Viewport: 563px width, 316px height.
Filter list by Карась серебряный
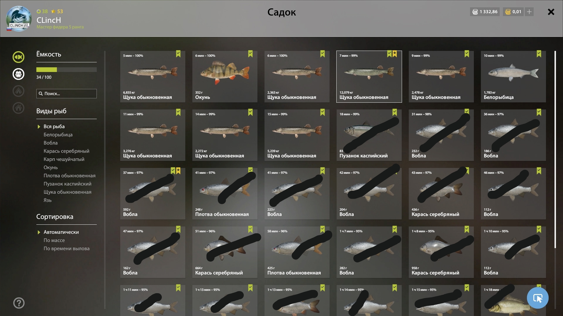tap(67, 151)
